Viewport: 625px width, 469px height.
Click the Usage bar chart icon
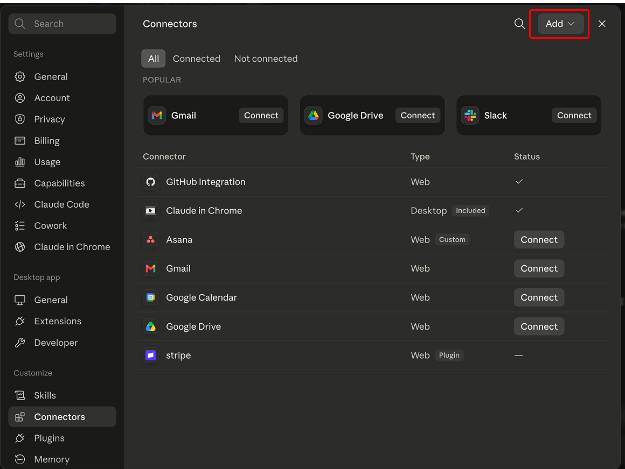point(20,162)
